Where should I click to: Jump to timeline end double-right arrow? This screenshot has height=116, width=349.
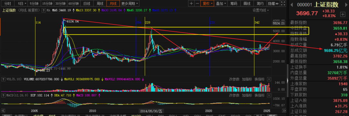(x=284, y=111)
